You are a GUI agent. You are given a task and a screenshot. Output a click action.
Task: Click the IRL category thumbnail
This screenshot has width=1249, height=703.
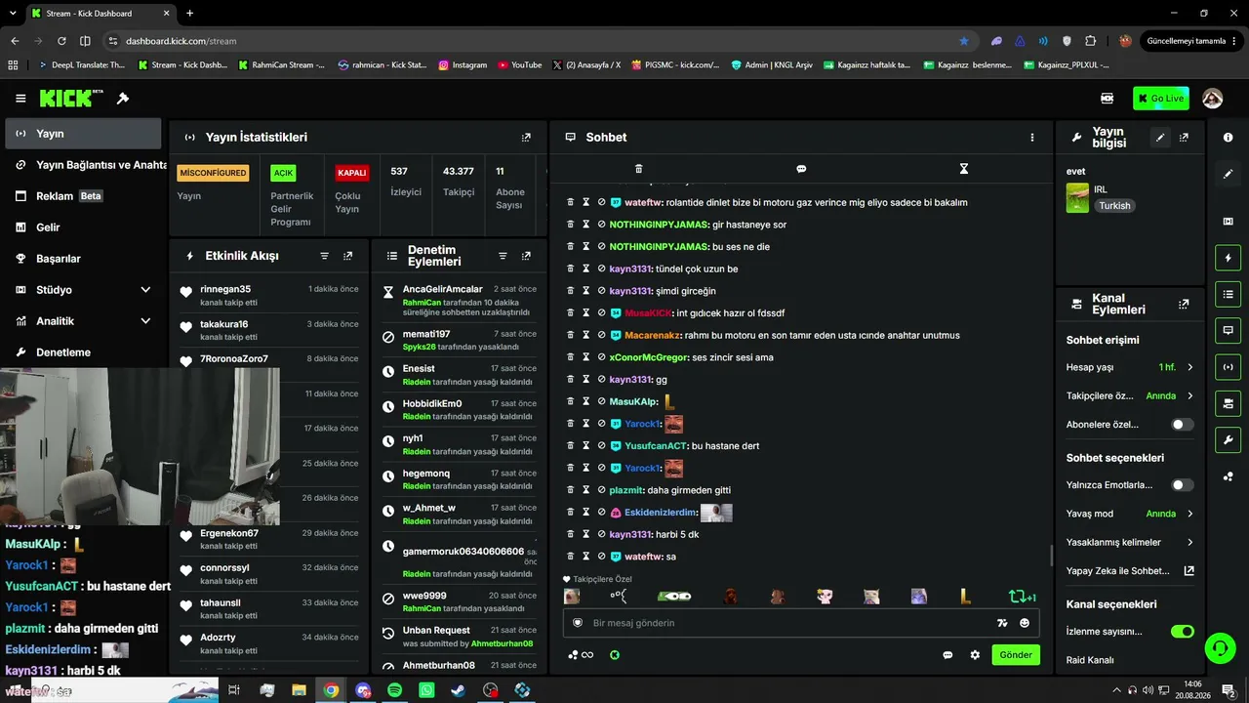[1077, 197]
